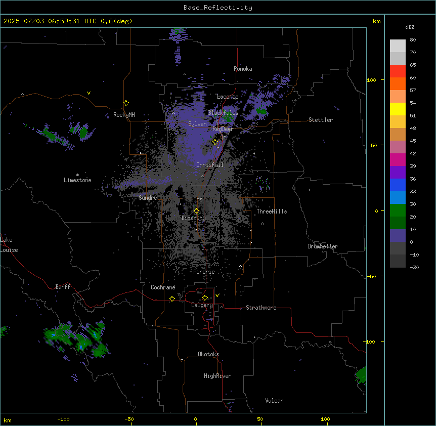Click the Blackfalds city label
The height and width of the screenshot is (426, 436).
coord(223,113)
